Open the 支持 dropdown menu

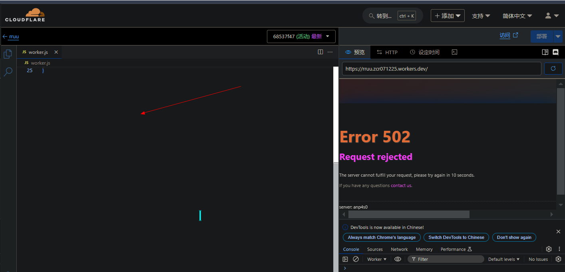coord(481,16)
